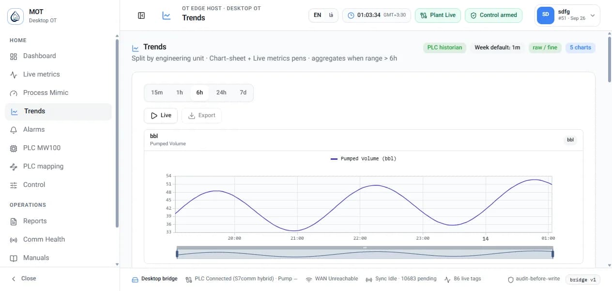
Task: Click the zoom slider top grip bar
Action: 365,247
